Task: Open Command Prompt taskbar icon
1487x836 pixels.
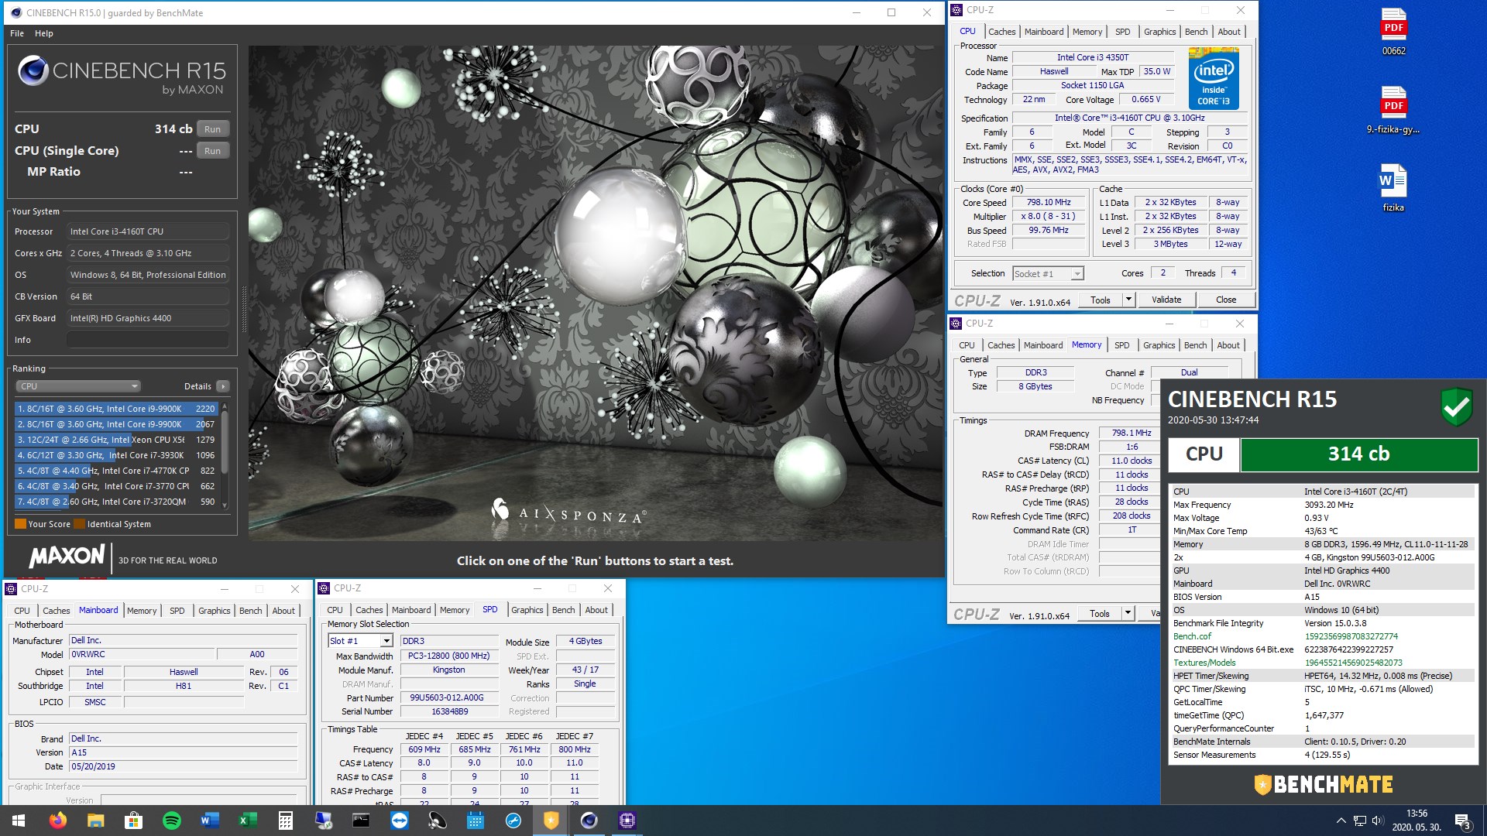Action: (362, 821)
